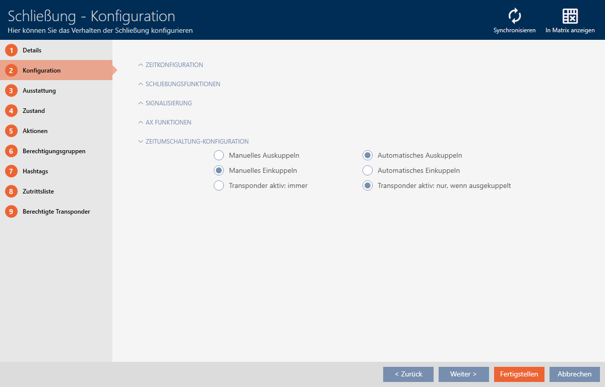Screen dimensions: 605x387
Task: Click the Synchronisieren icon
Action: 514,16
